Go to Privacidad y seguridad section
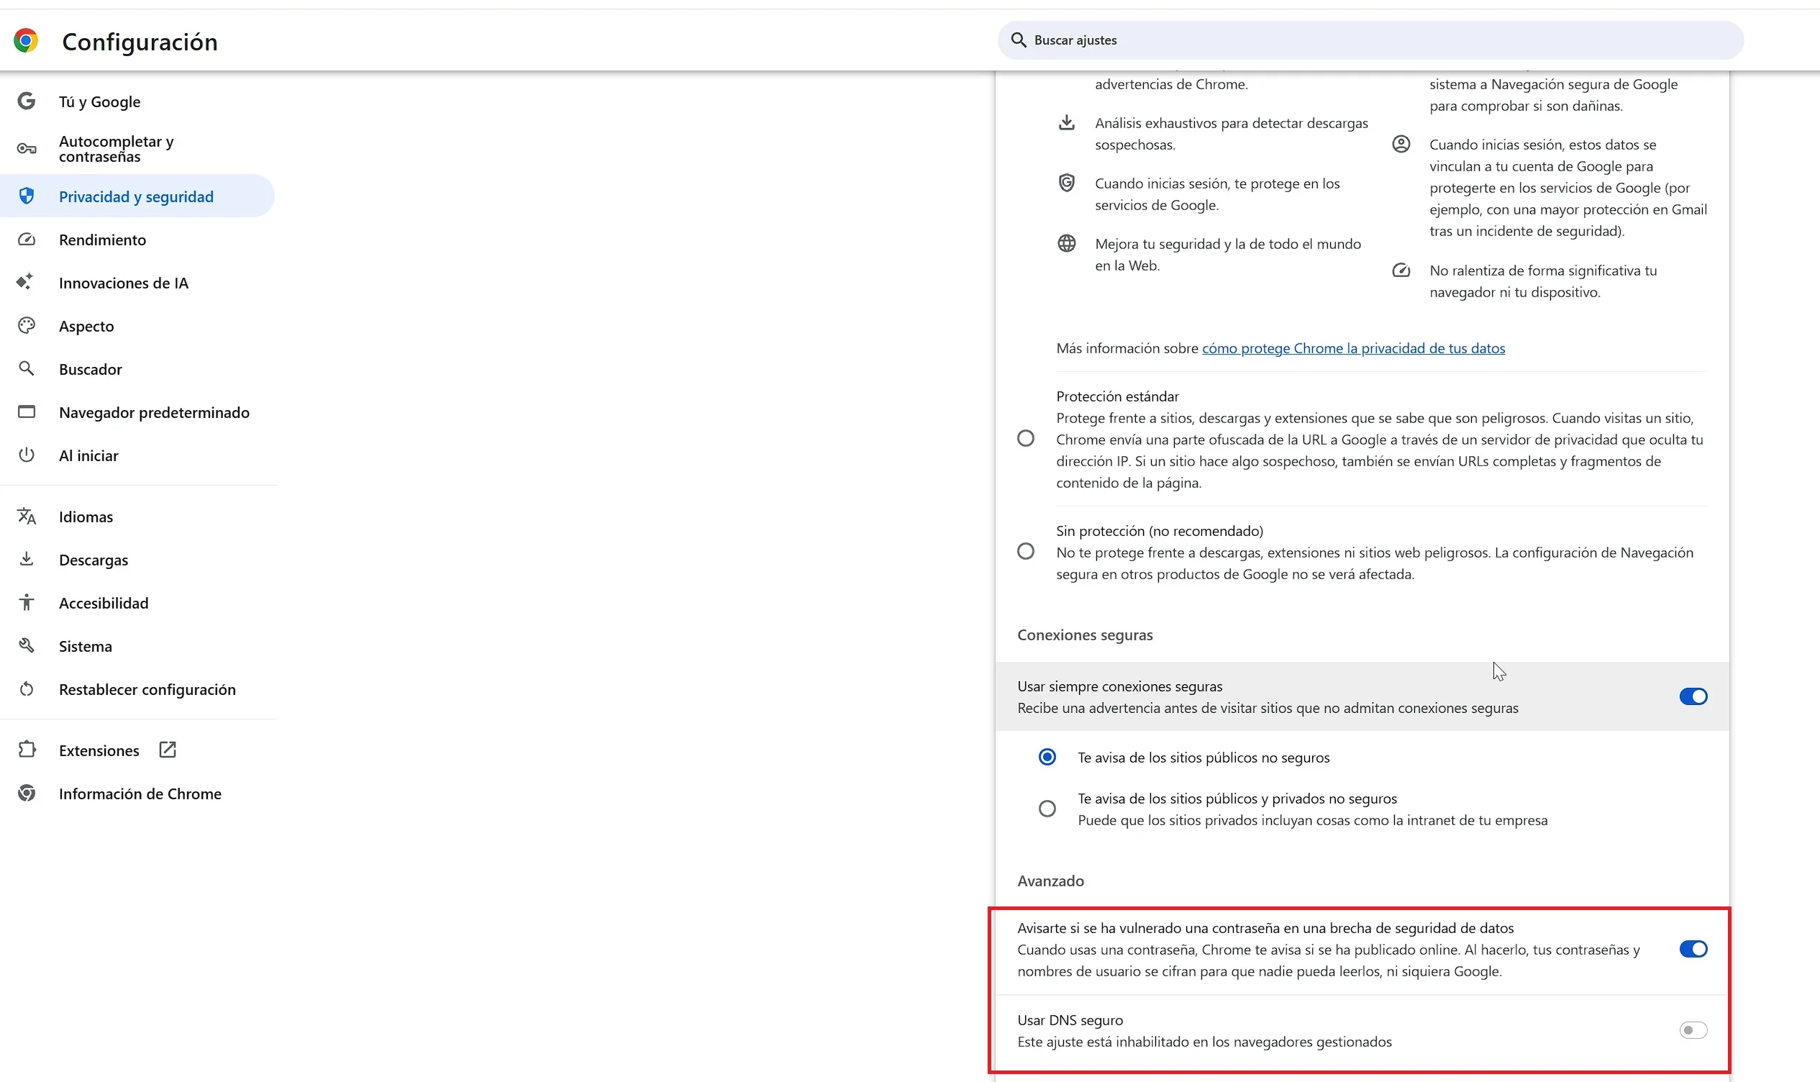The image size is (1820, 1082). pos(137,196)
